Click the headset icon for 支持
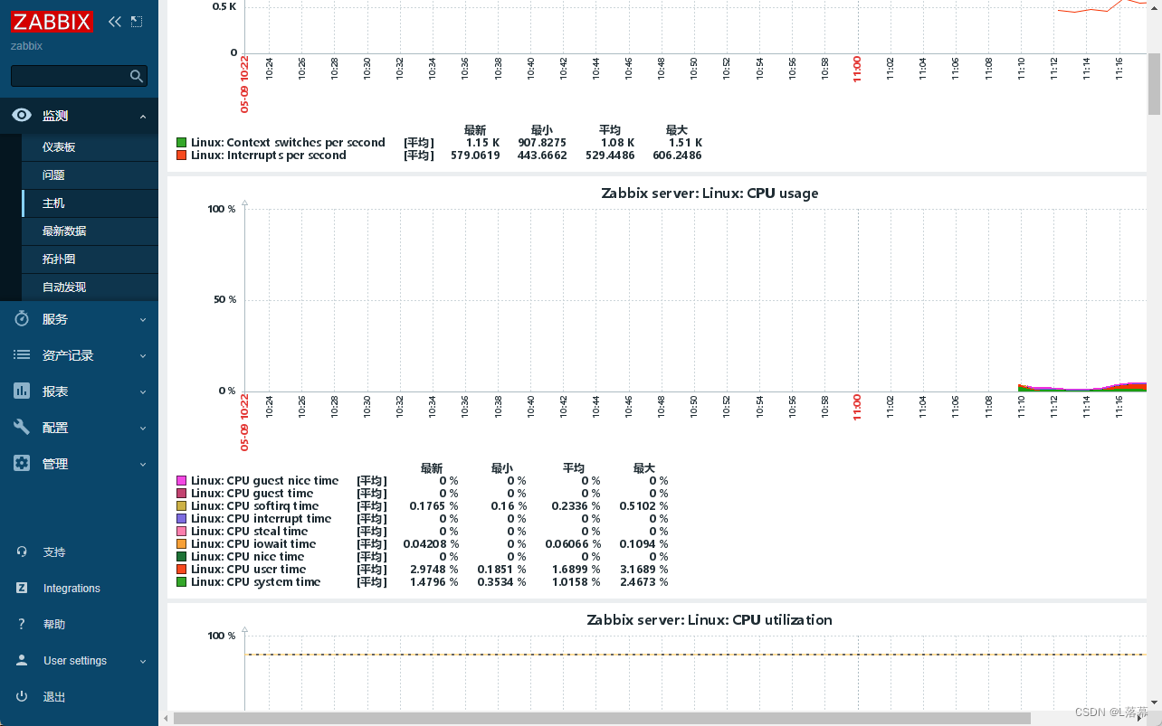The image size is (1162, 726). tap(22, 552)
